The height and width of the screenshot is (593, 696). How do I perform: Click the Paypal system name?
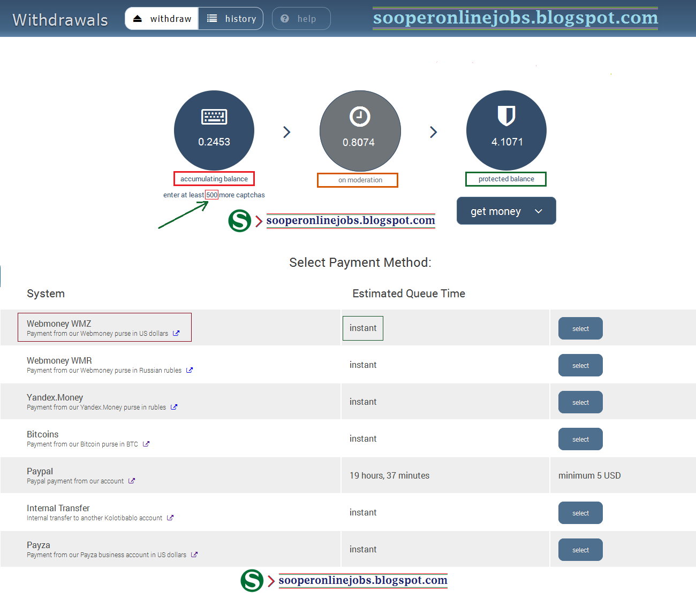pos(40,471)
